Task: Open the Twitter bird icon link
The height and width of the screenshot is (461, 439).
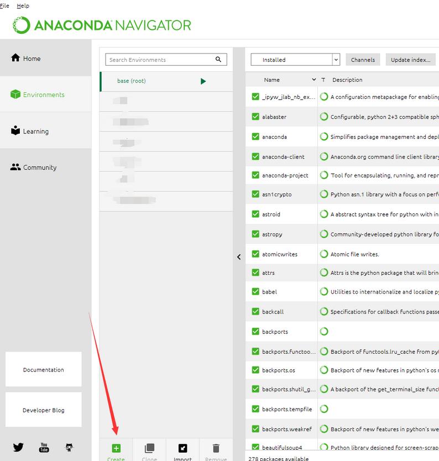Action: (x=18, y=447)
